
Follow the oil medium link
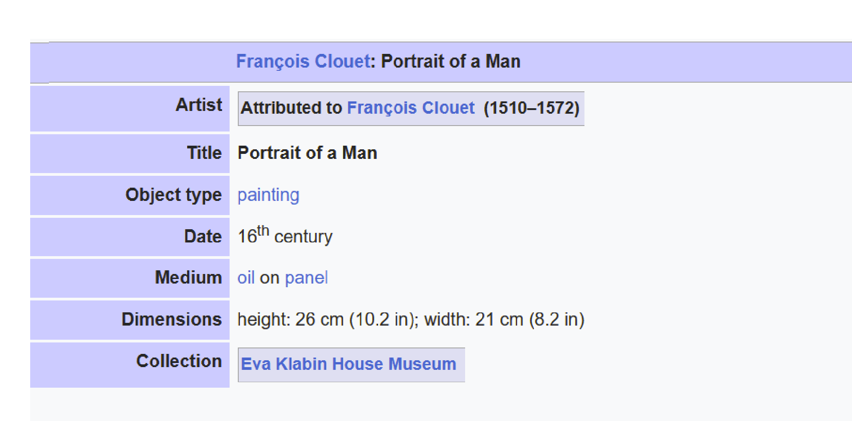click(x=246, y=278)
